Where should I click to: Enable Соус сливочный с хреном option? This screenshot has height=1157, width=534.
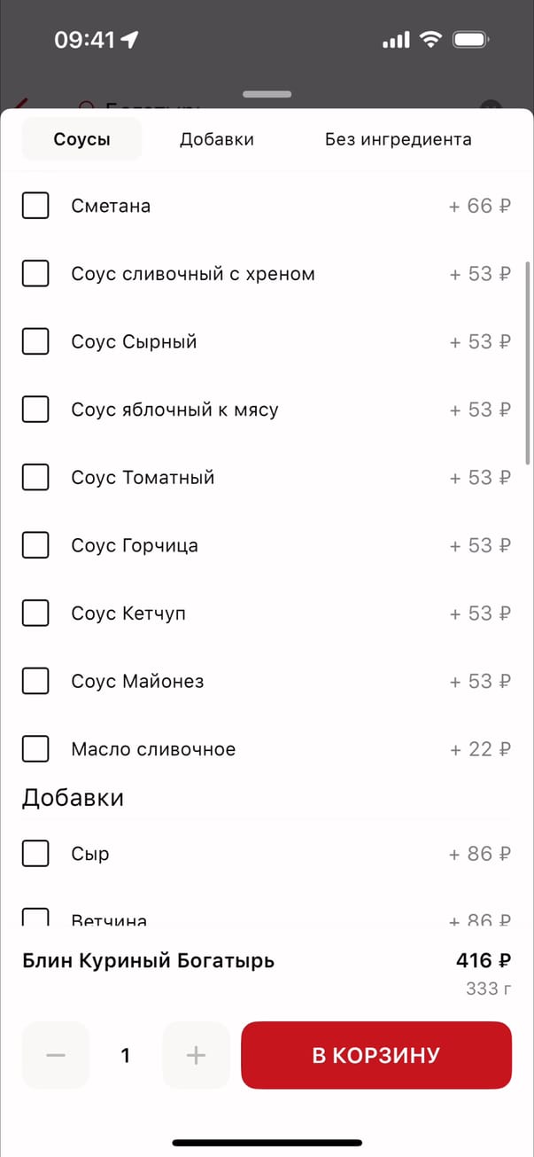pos(35,274)
